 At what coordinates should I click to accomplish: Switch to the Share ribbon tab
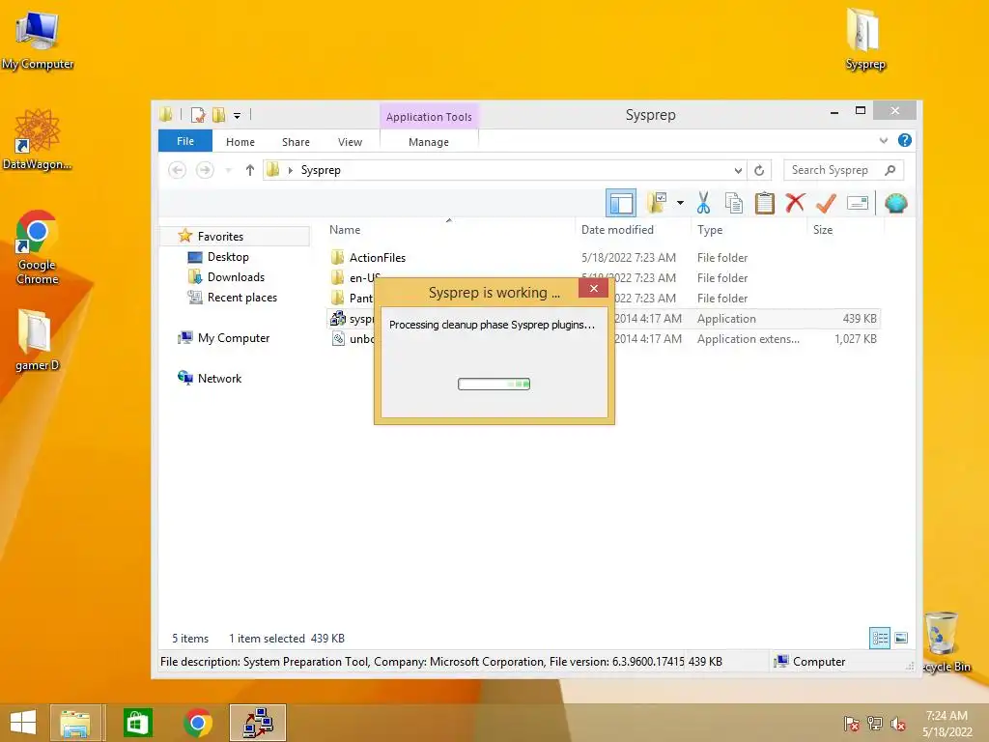click(296, 142)
